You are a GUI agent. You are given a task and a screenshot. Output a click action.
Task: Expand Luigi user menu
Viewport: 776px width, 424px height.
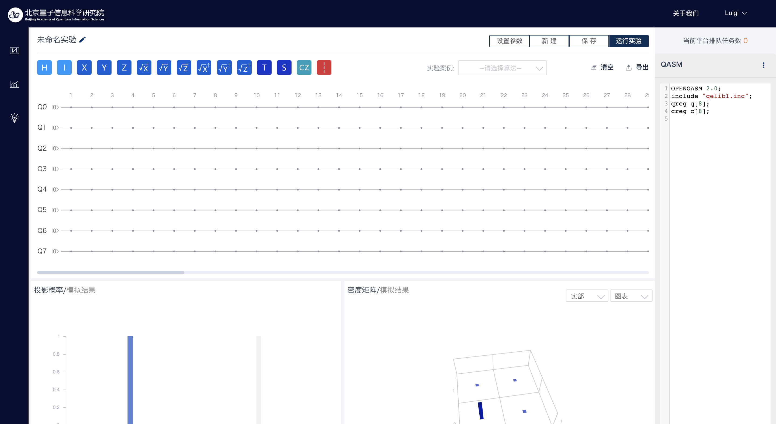tap(736, 13)
